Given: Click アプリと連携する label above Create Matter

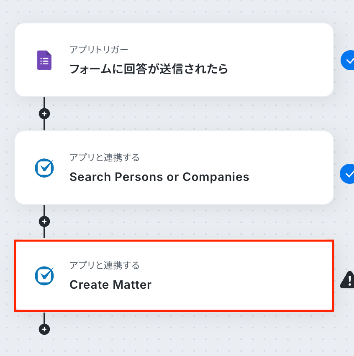Looking at the screenshot, I should tap(104, 265).
